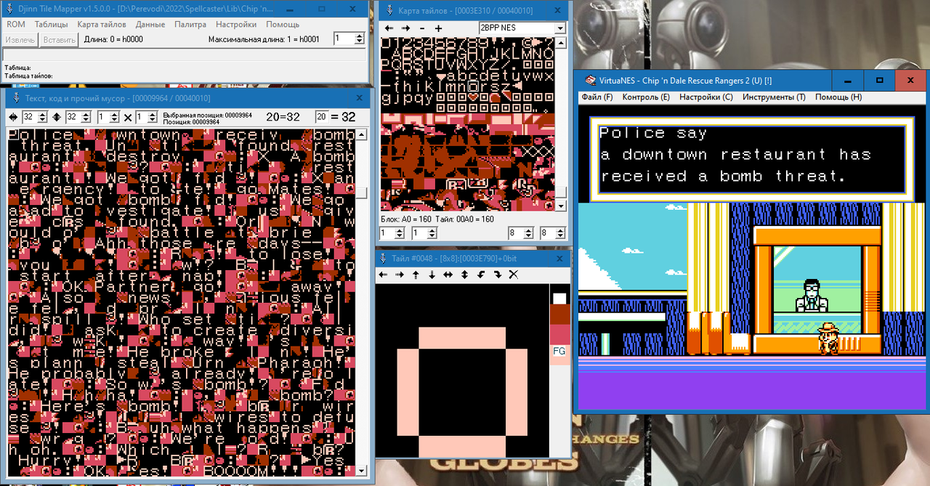Clear tile with X icon in Тайл editor
The image size is (930, 486).
point(513,275)
